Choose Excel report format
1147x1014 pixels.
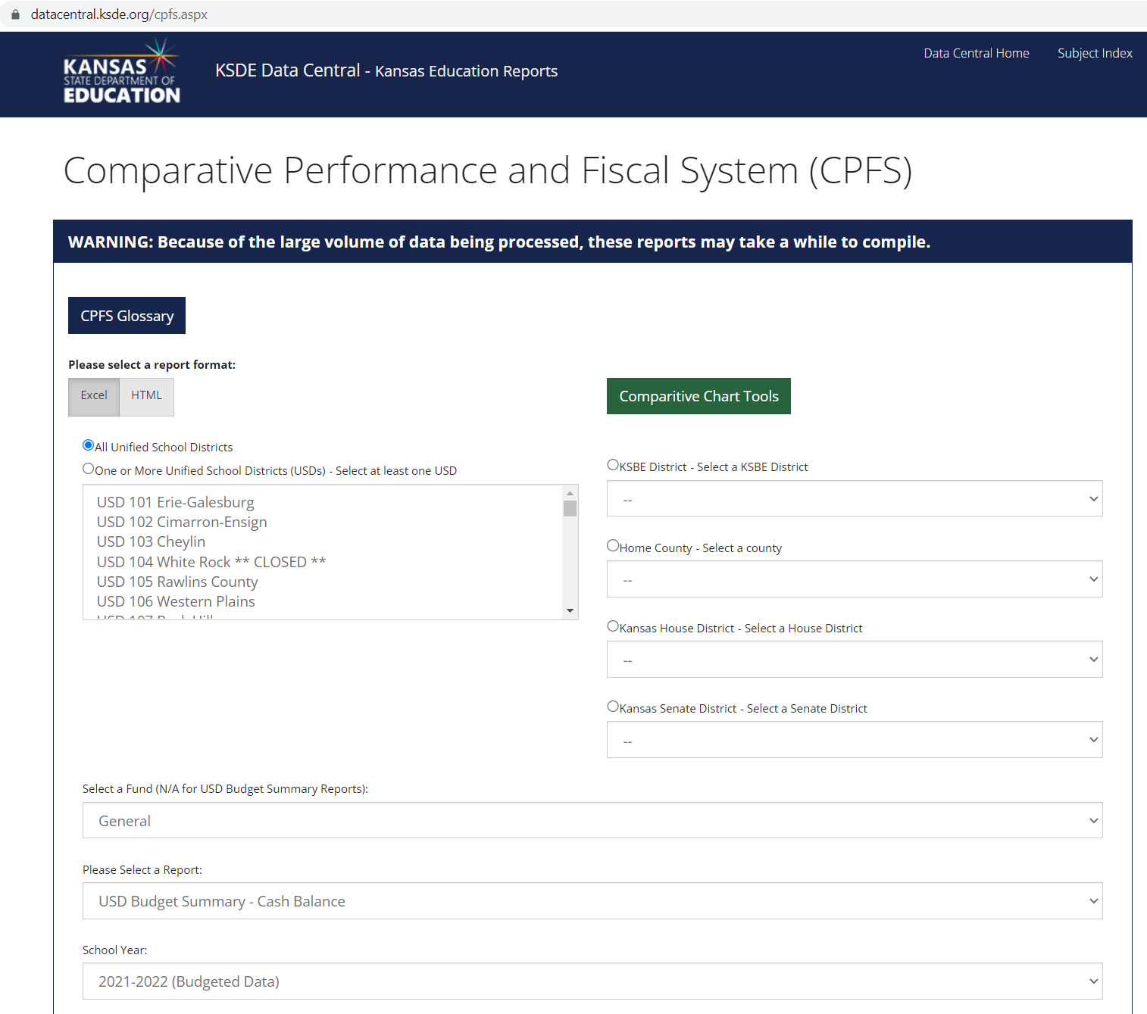tap(94, 396)
